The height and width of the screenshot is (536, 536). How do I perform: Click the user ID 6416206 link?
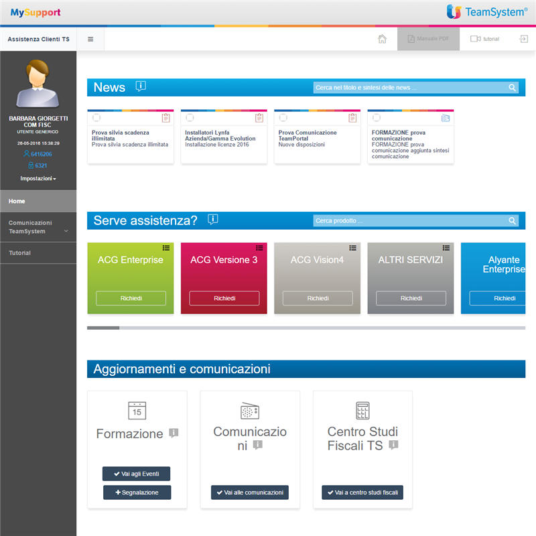tap(38, 154)
